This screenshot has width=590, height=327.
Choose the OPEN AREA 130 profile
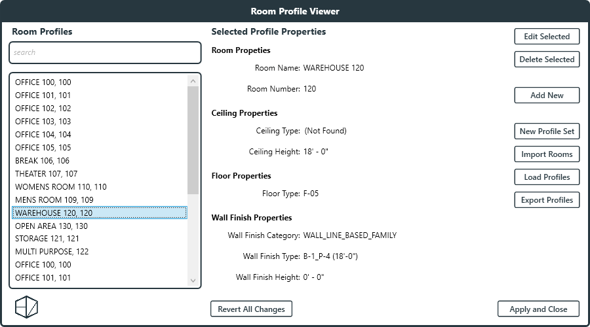click(51, 226)
